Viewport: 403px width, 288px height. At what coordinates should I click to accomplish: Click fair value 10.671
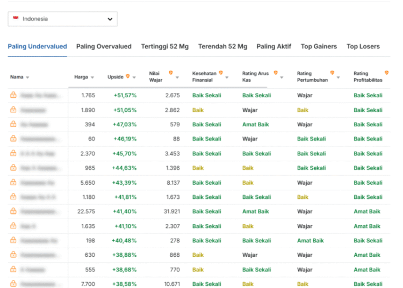[172, 284]
